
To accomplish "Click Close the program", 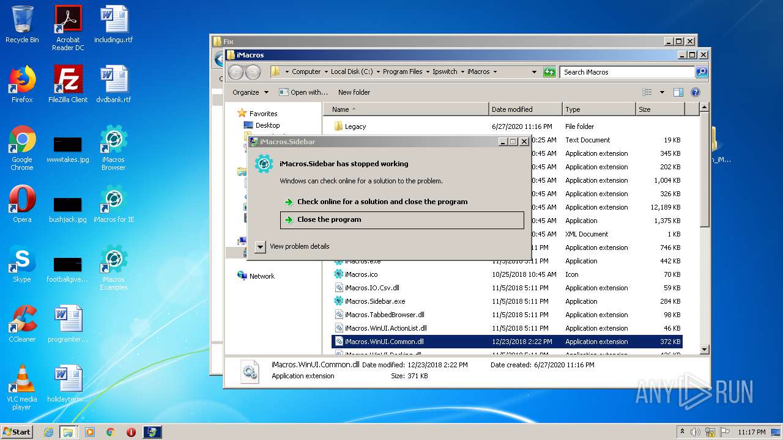I will tap(402, 220).
